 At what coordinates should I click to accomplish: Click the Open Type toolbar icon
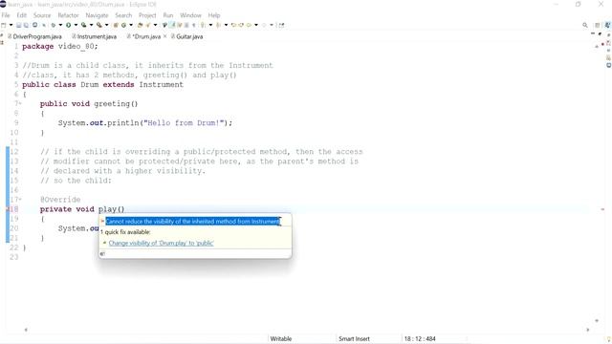[141, 25]
